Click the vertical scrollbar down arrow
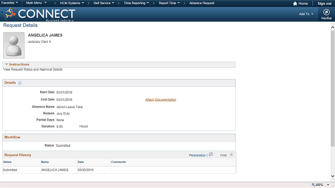This screenshot has height=188, width=335. [x=333, y=176]
